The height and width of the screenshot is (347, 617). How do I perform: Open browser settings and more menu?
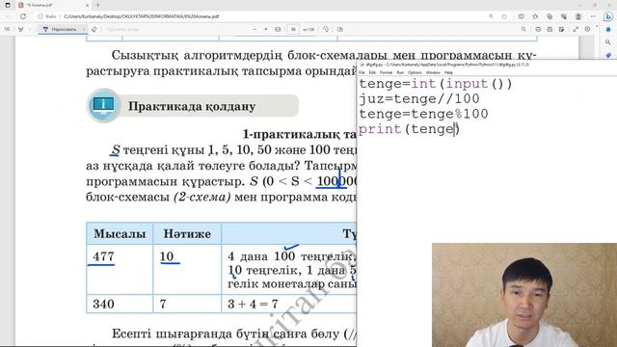tap(594, 16)
